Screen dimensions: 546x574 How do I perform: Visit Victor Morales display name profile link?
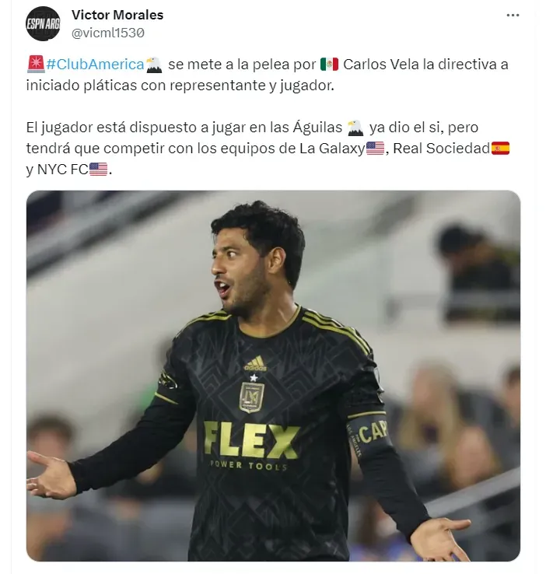point(117,15)
